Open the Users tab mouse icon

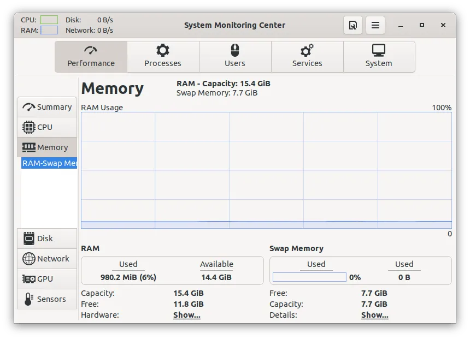click(235, 51)
